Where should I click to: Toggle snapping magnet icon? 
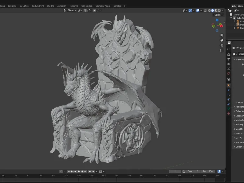tap(85, 10)
